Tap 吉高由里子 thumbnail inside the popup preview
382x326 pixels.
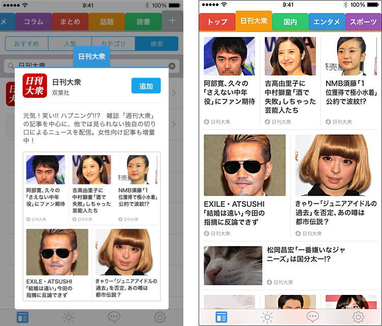[x=92, y=170]
